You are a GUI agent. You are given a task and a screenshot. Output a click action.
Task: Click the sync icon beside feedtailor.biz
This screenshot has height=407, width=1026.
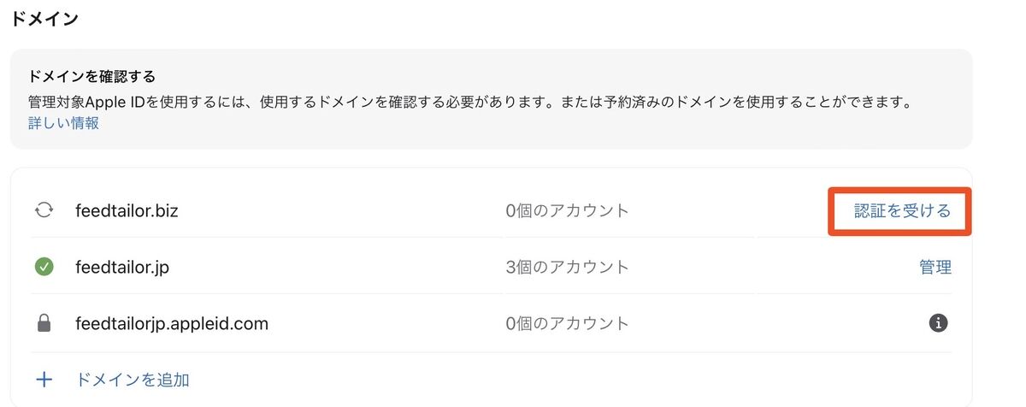pos(44,210)
